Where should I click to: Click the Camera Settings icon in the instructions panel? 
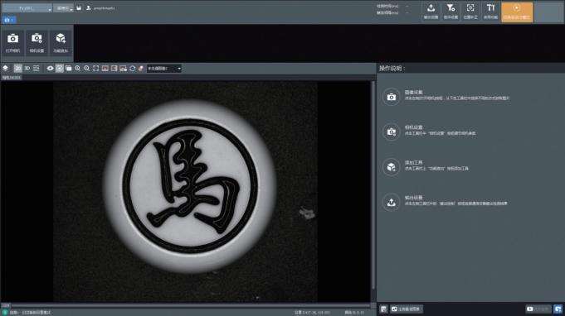point(392,132)
